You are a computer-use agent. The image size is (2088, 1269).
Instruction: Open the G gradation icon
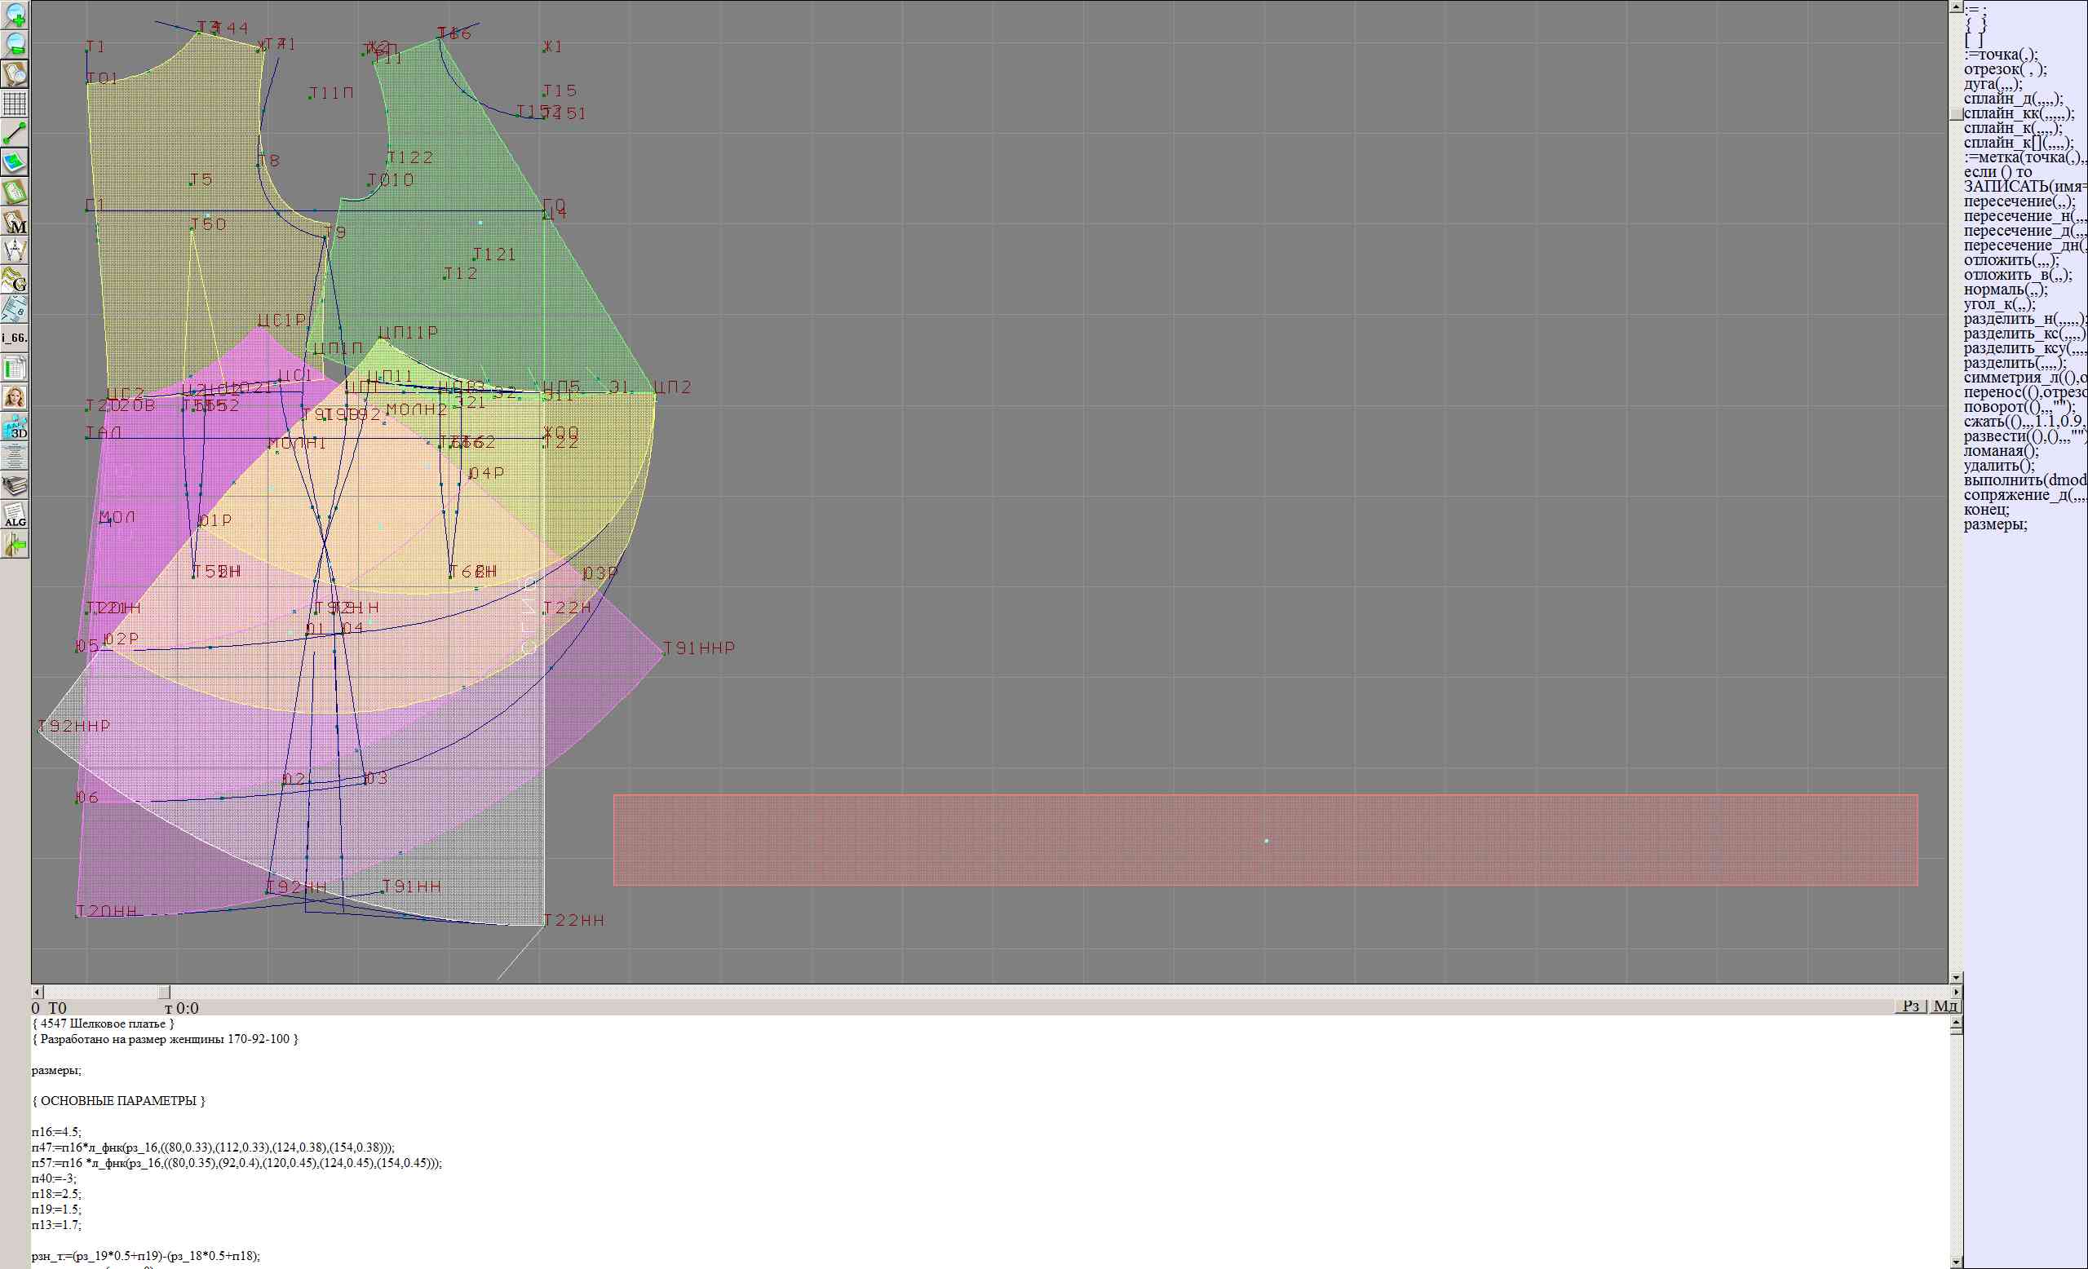click(15, 280)
